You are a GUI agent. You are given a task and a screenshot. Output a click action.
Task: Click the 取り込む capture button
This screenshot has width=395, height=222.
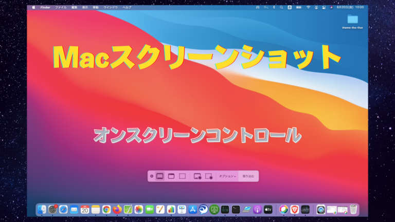pos(248,176)
